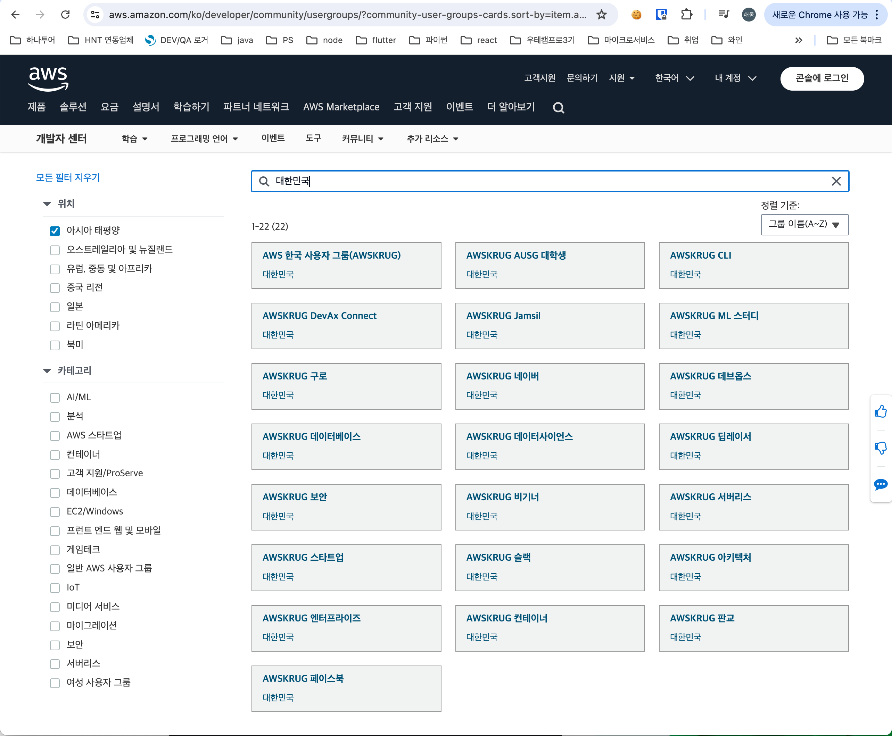The height and width of the screenshot is (736, 892).
Task: Open the password manager extension icon
Action: tap(661, 15)
